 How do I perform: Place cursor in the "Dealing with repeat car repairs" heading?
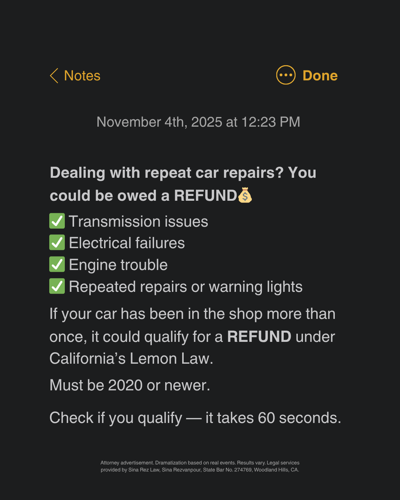coord(183,173)
